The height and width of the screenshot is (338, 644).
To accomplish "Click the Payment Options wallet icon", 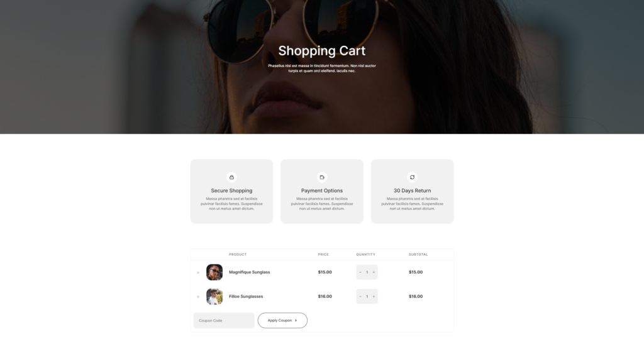I will [322, 177].
